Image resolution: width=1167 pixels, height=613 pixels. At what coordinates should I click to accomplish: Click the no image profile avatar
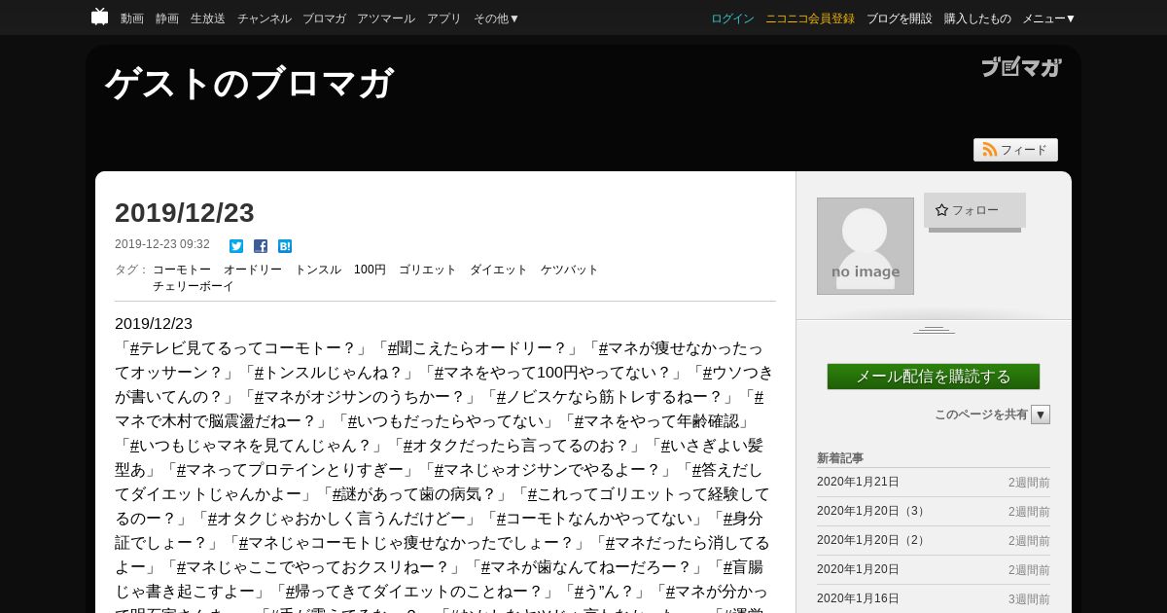point(866,246)
